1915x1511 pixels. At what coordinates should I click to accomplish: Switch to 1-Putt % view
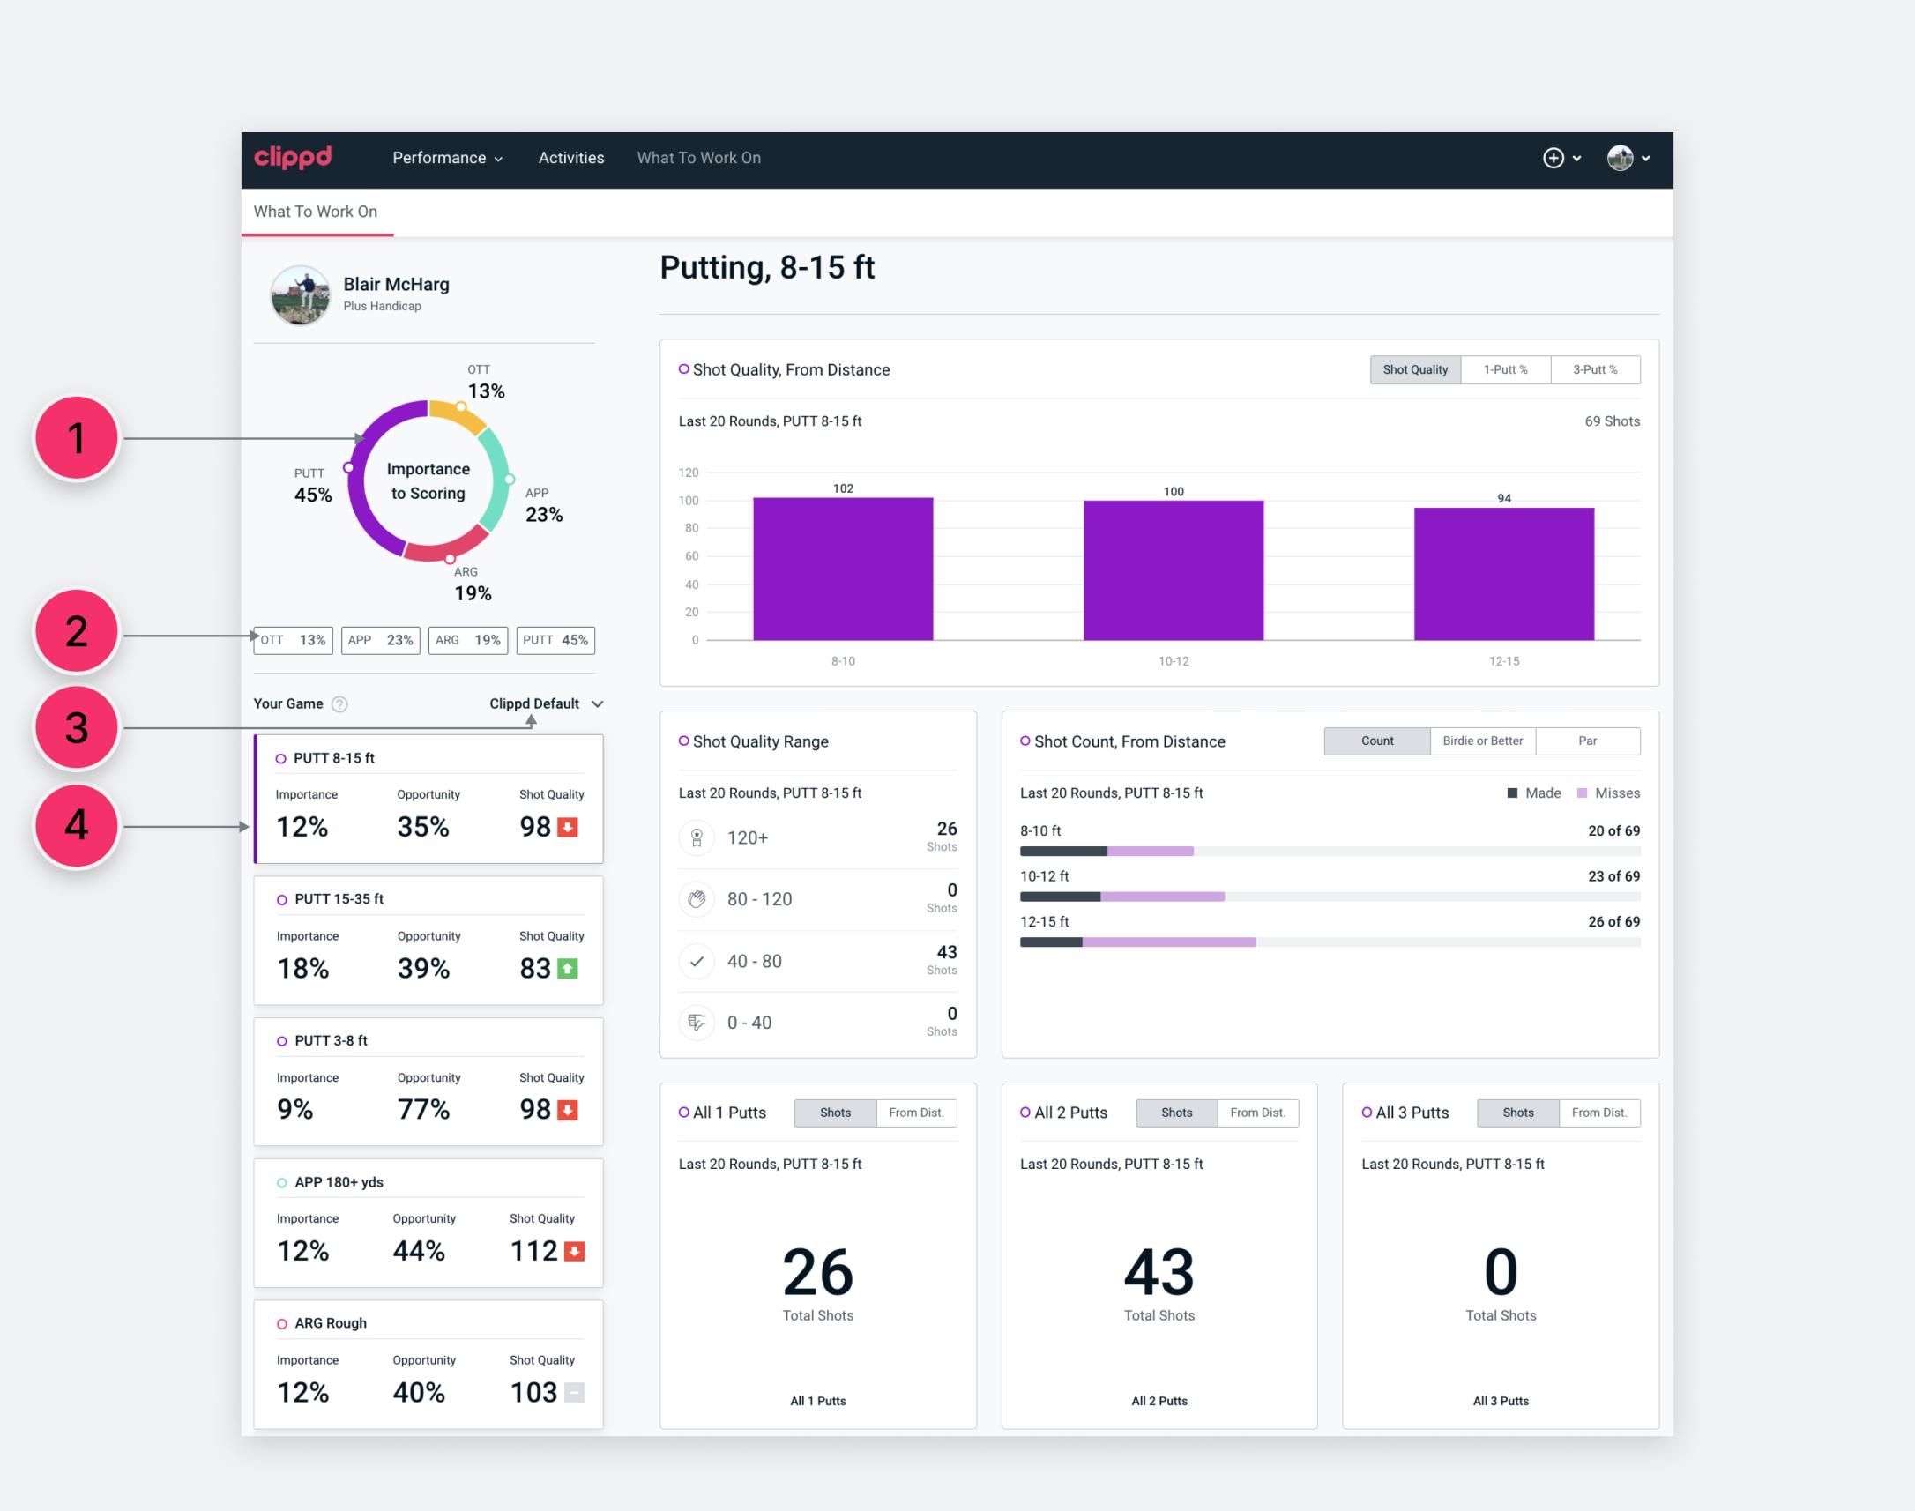1506,369
